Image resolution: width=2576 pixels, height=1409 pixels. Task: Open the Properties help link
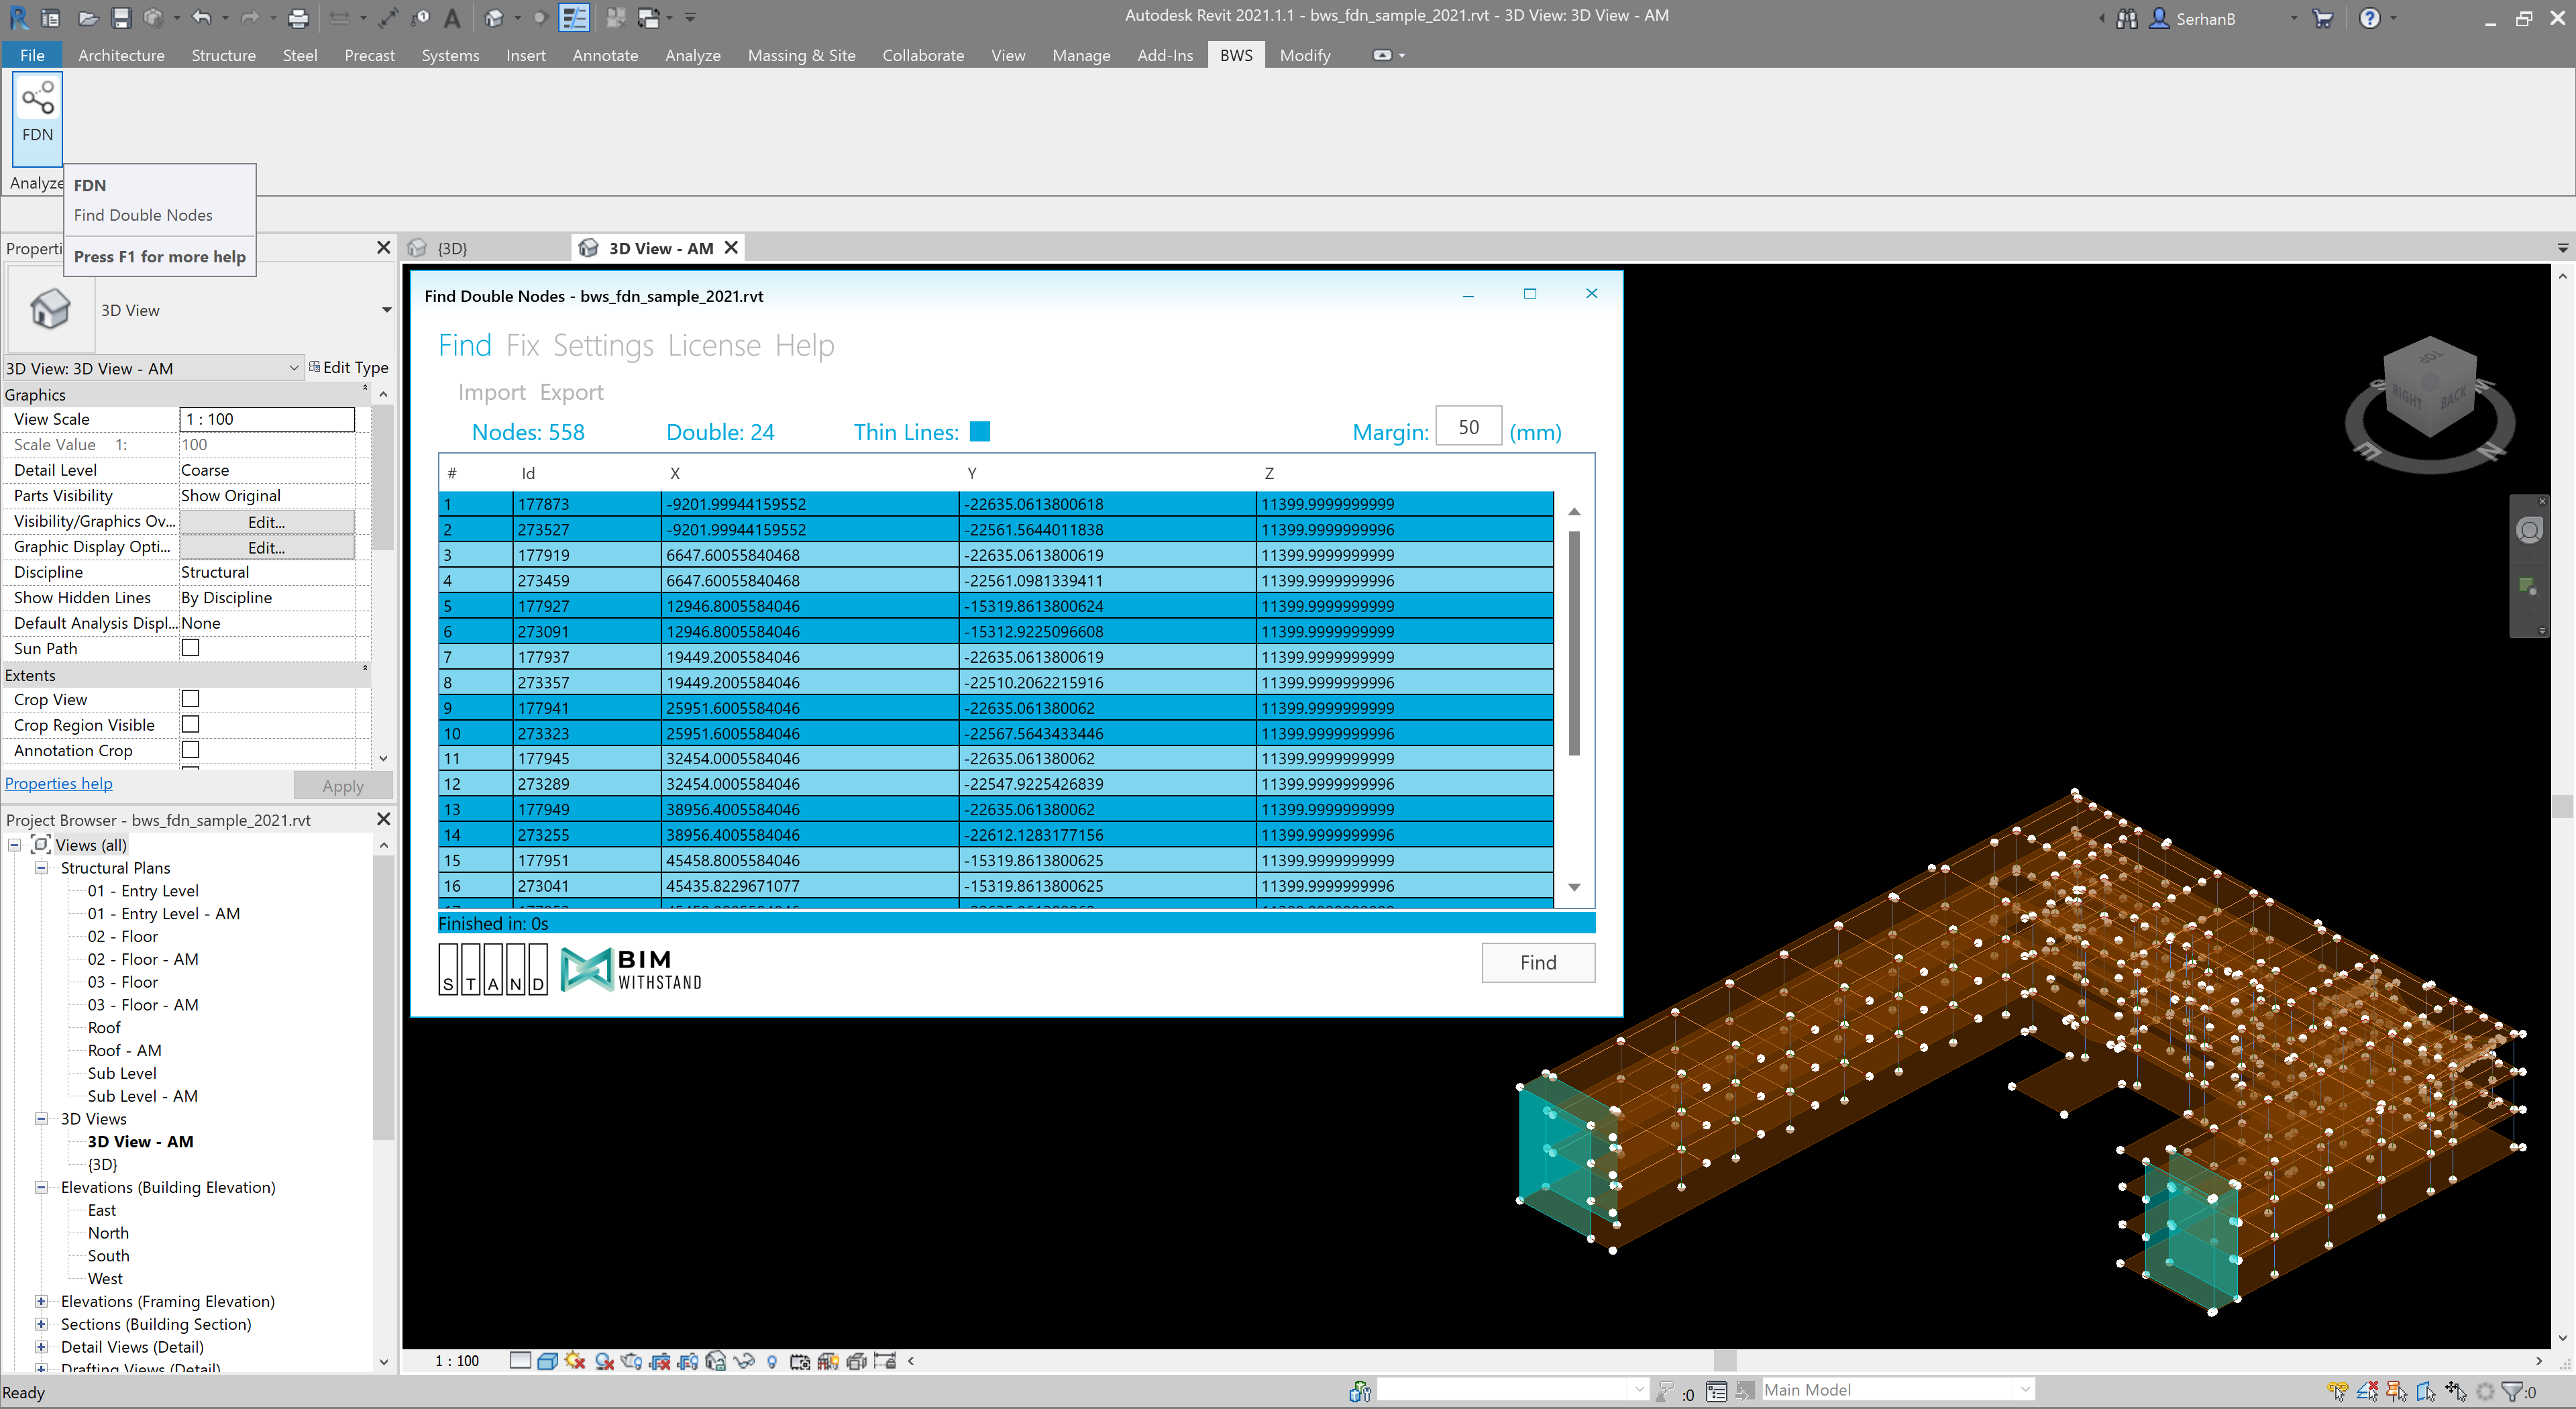click(58, 784)
